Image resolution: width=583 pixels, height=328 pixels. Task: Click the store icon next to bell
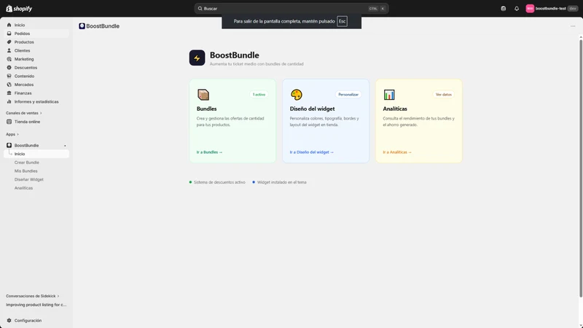pos(503,9)
